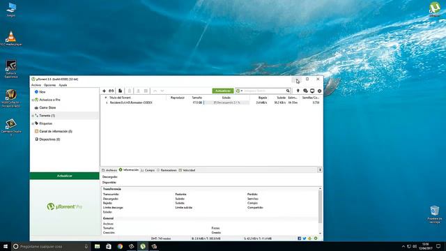Click the Facebook icon in status bar
The height and width of the screenshot is (251, 446).
[299, 238]
